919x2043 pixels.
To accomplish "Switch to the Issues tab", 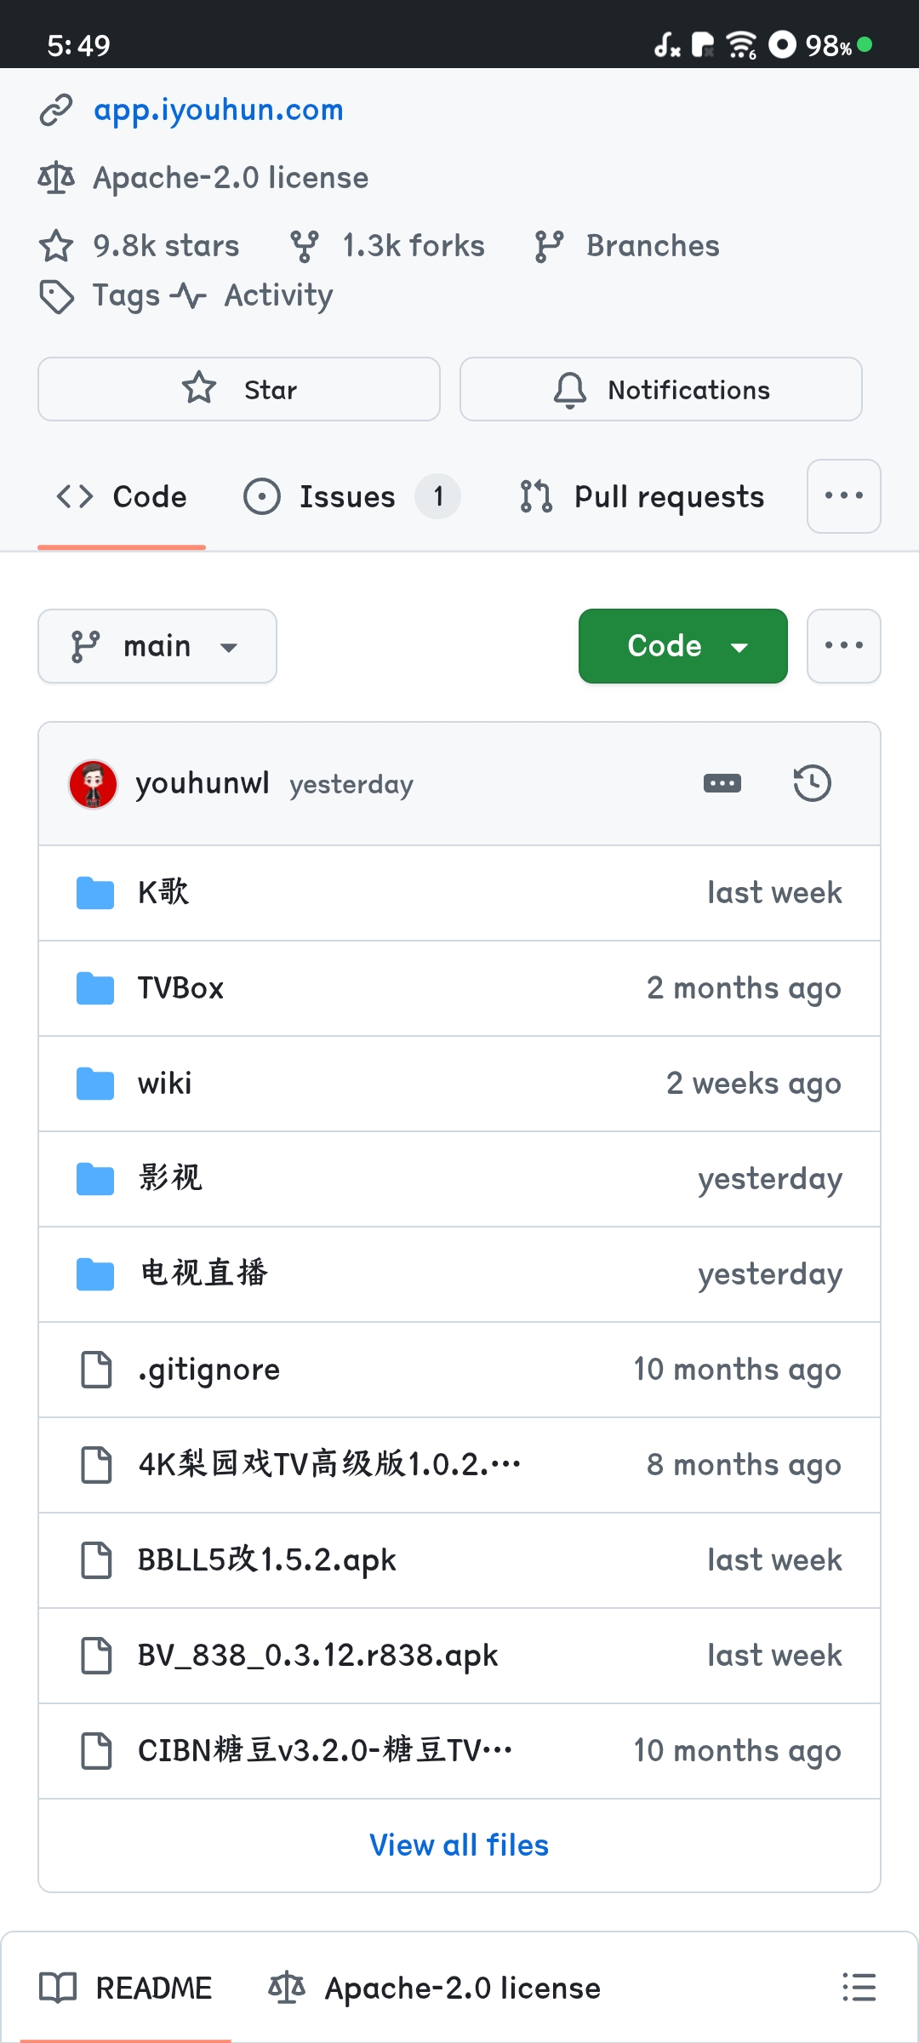I will tap(351, 496).
